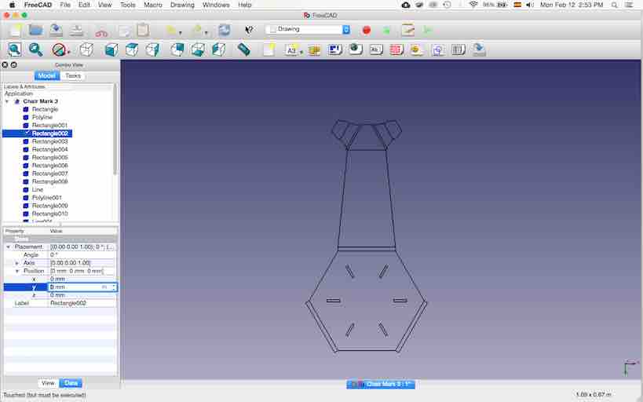The height and width of the screenshot is (402, 643).
Task: Click the Fit All zoom icon
Action: coord(15,49)
